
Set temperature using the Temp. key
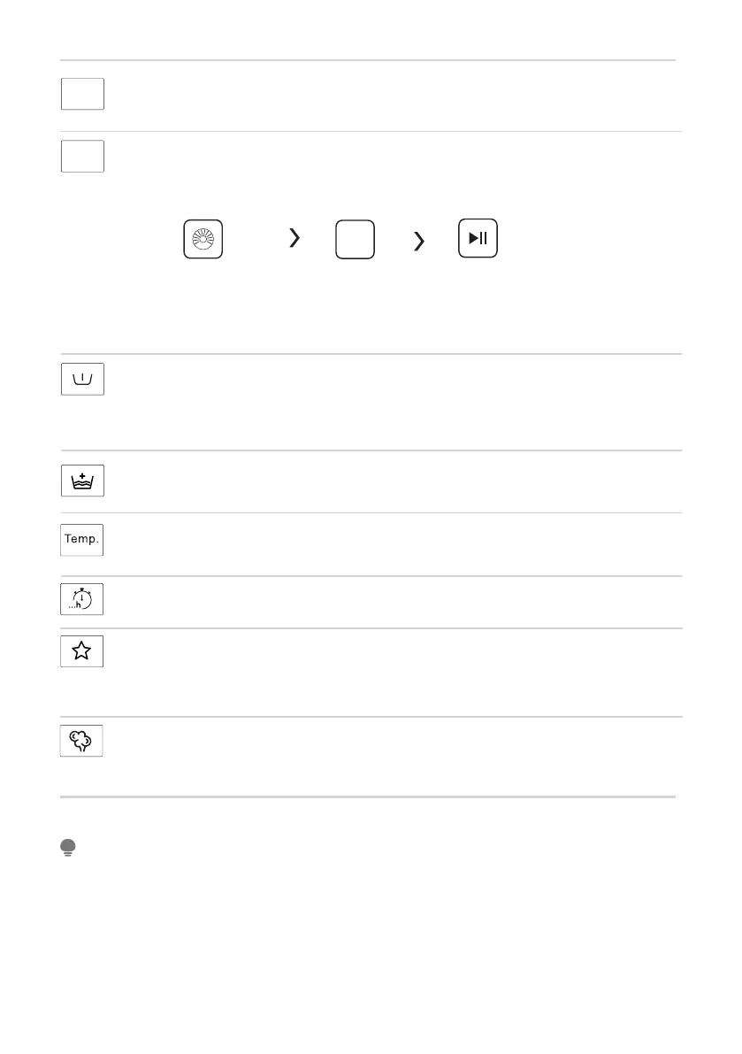82,539
